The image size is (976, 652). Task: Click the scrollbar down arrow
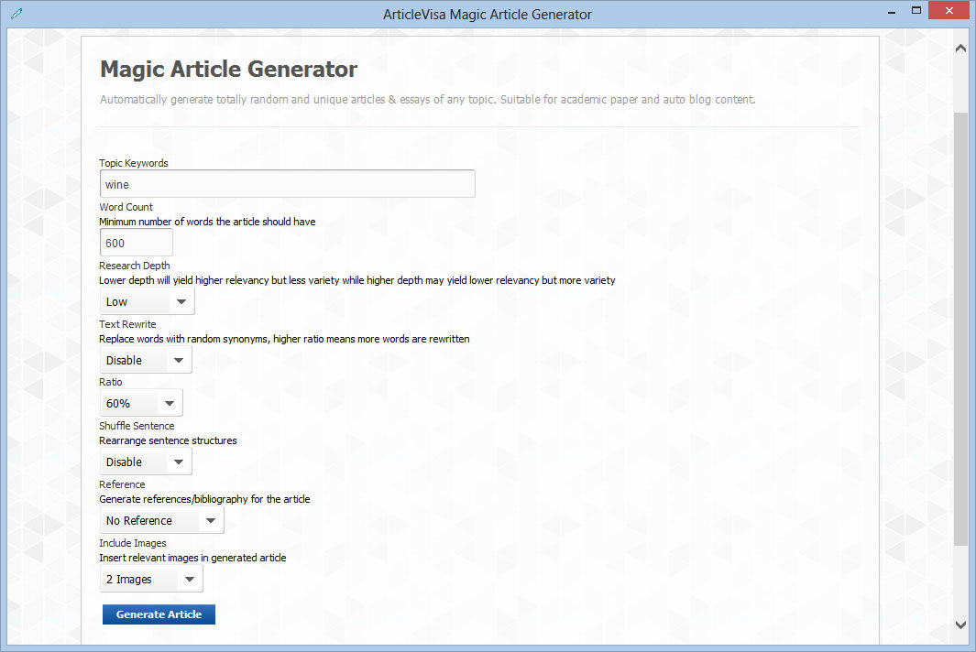click(960, 625)
